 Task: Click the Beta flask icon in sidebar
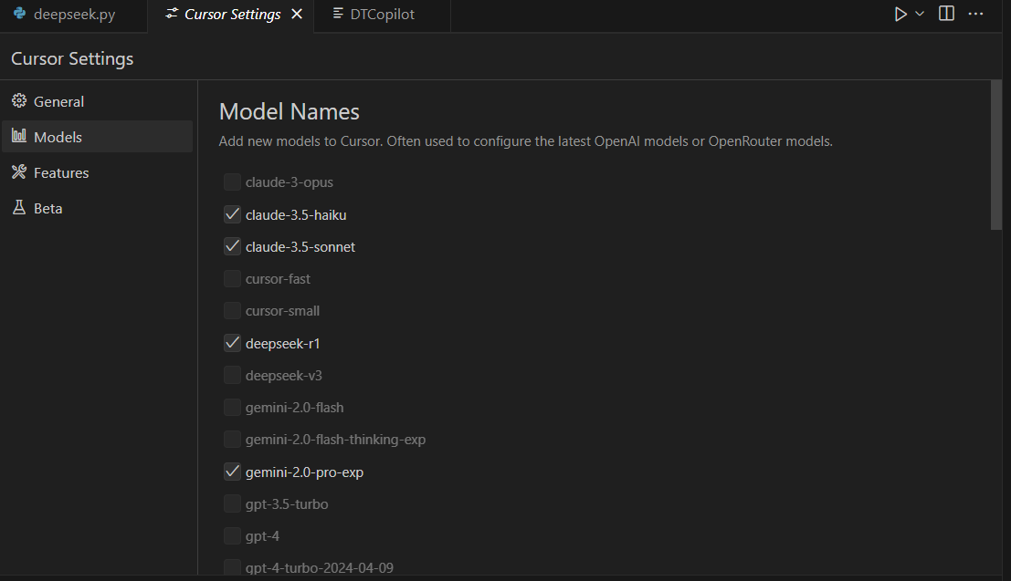click(18, 208)
